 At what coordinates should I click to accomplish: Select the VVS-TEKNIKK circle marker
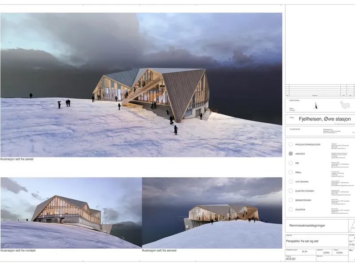point(291,181)
